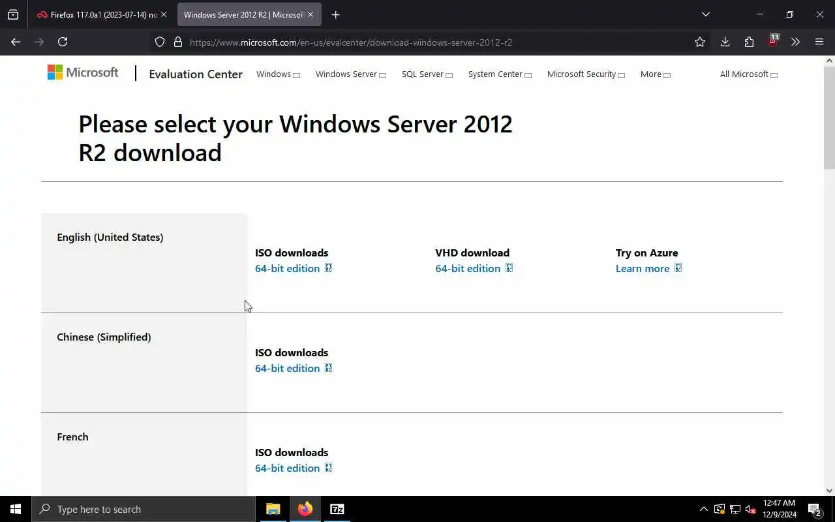
Task: Download Chinese (Simplified) ISO 64-bit edition
Action: [x=294, y=368]
